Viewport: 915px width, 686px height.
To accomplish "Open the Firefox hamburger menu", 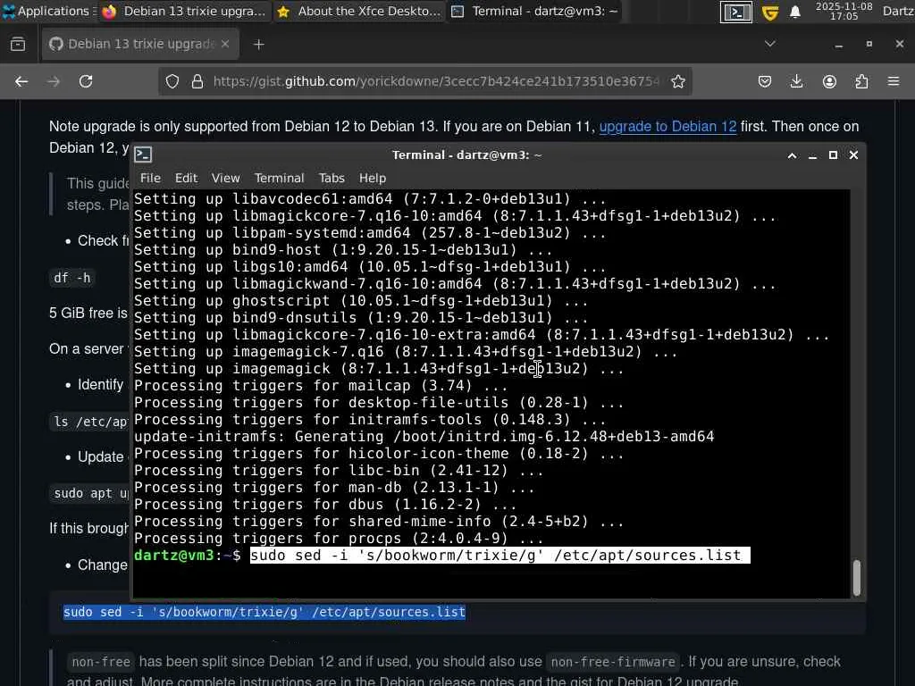I will tap(894, 81).
